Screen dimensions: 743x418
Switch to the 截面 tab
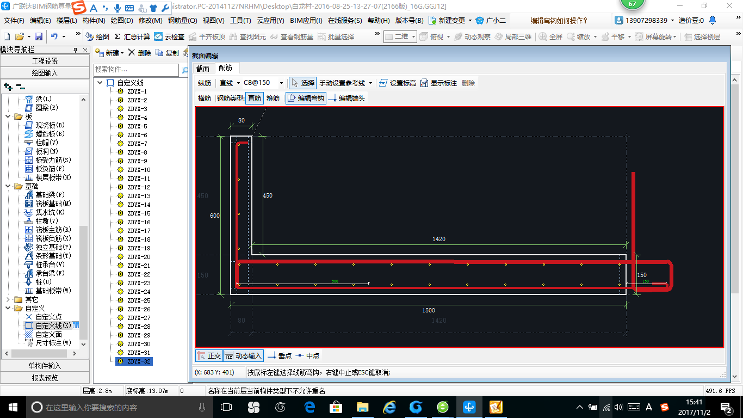pyautogui.click(x=203, y=68)
